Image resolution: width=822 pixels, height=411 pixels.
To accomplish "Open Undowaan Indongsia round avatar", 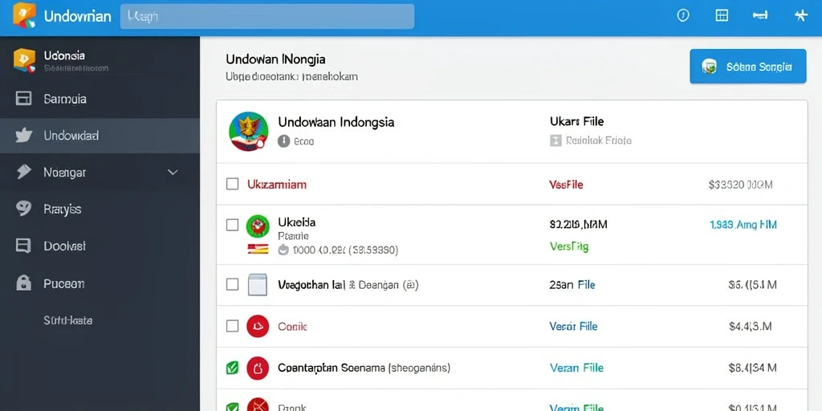I will [x=249, y=132].
